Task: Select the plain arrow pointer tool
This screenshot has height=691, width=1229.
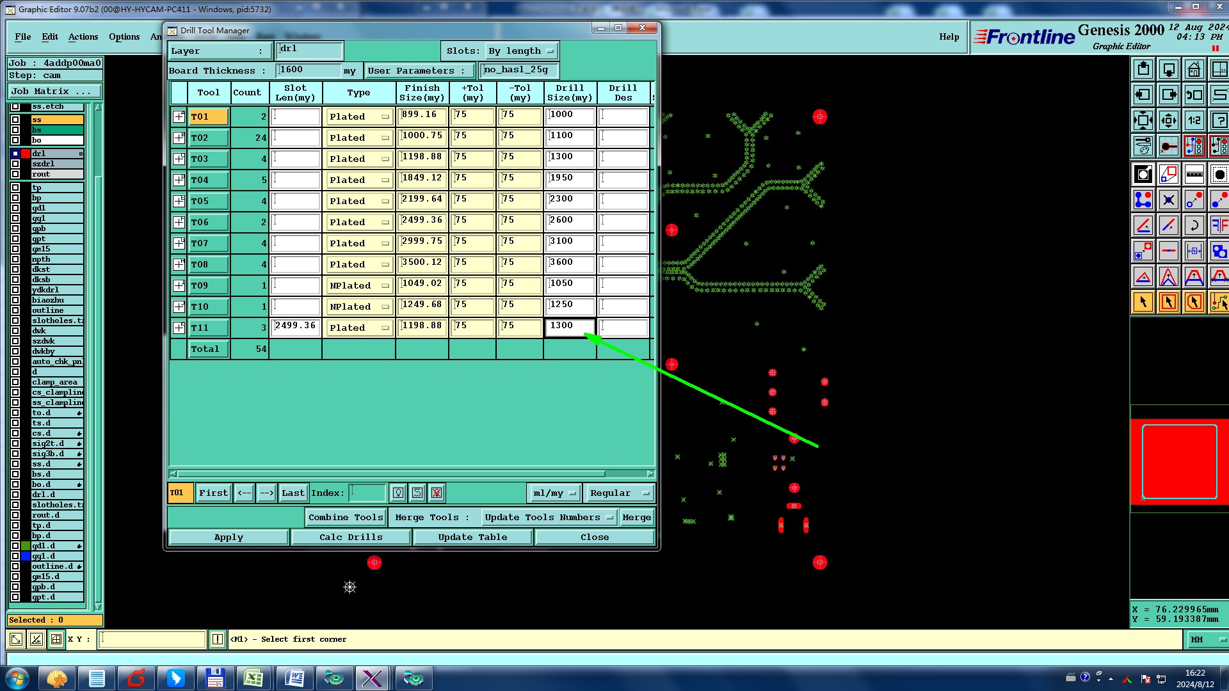Action: 1143,302
